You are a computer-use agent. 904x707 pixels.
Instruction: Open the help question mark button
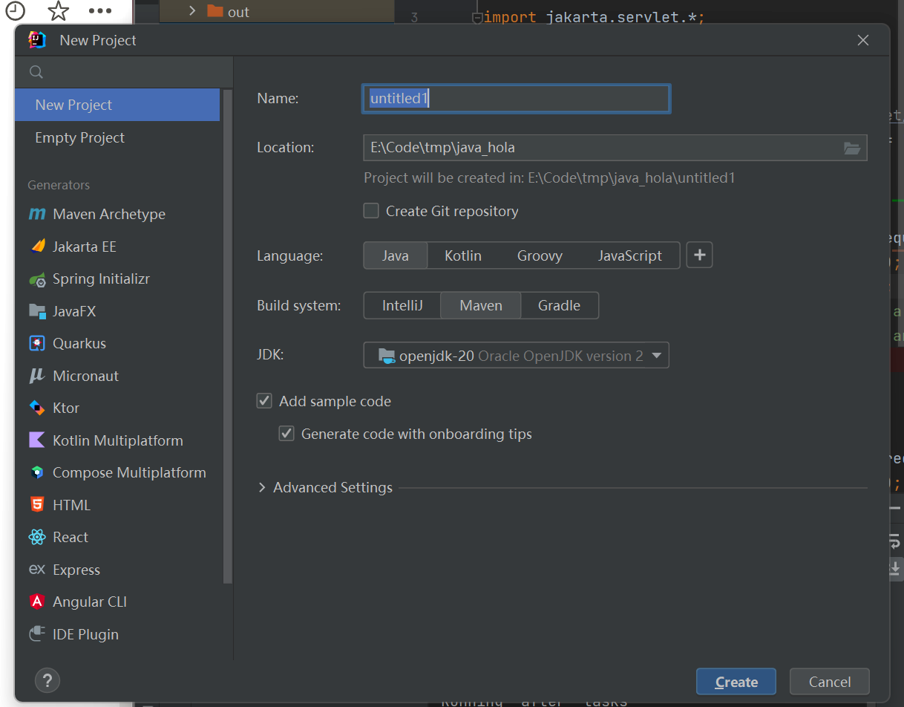coord(48,680)
